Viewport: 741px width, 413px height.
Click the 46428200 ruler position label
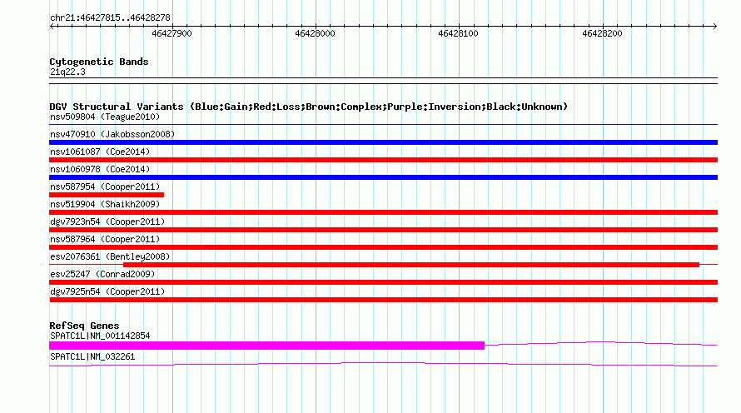pos(602,33)
